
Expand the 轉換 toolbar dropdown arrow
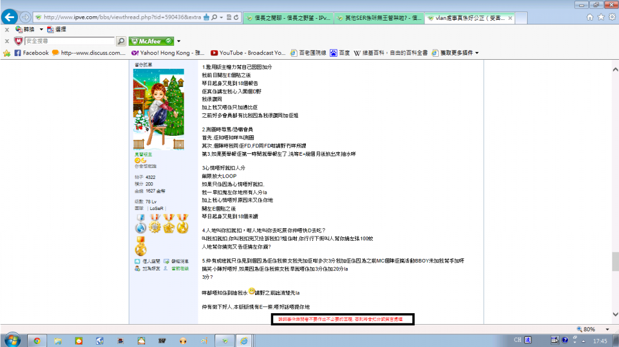pos(41,29)
